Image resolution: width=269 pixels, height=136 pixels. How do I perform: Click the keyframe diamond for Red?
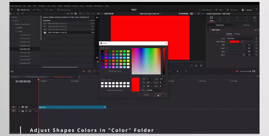coord(256,45)
